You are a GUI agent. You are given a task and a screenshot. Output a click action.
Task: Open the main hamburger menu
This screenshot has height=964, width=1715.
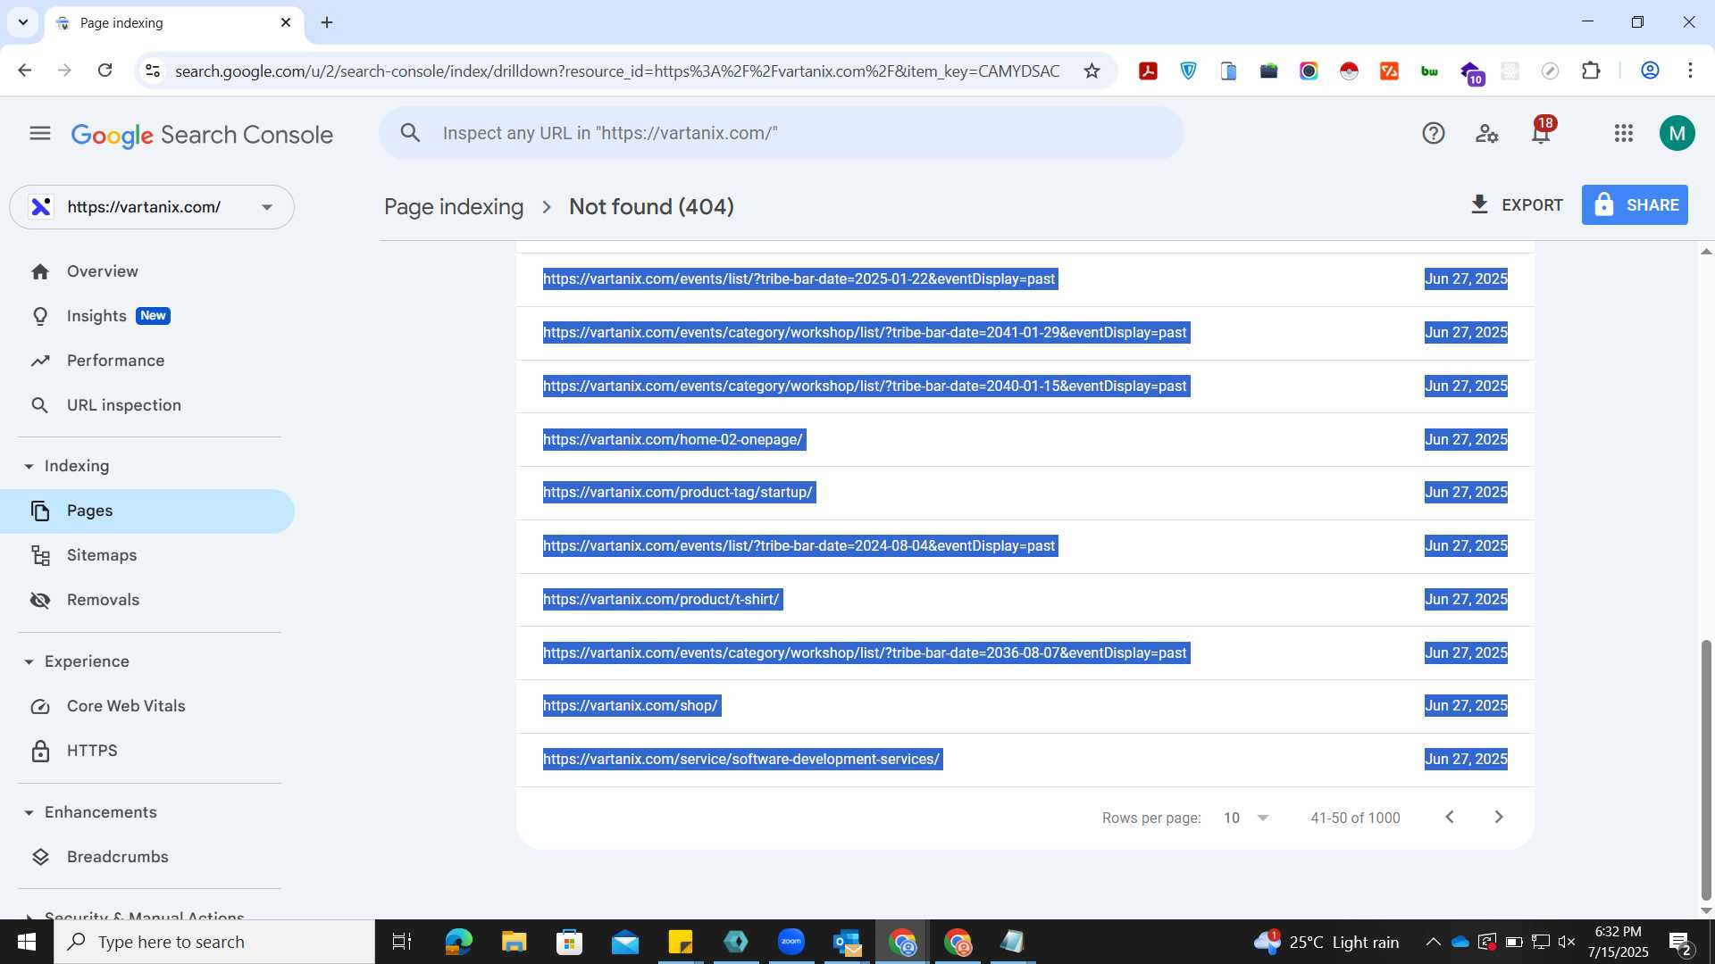click(40, 134)
